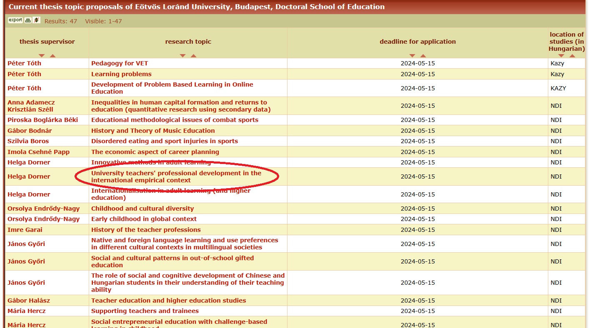Sort deadline for application descending
590x328 pixels.
point(412,55)
